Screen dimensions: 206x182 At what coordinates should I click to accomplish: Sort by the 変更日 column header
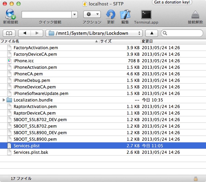173,41
